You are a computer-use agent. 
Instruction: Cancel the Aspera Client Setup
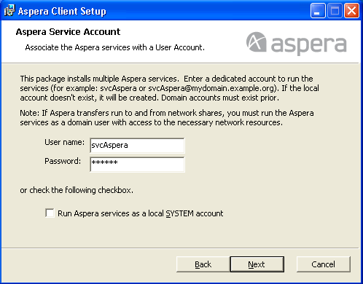click(323, 264)
